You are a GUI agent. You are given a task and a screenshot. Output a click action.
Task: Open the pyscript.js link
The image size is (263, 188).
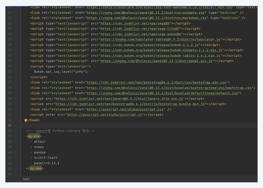pyautogui.click(x=105, y=115)
